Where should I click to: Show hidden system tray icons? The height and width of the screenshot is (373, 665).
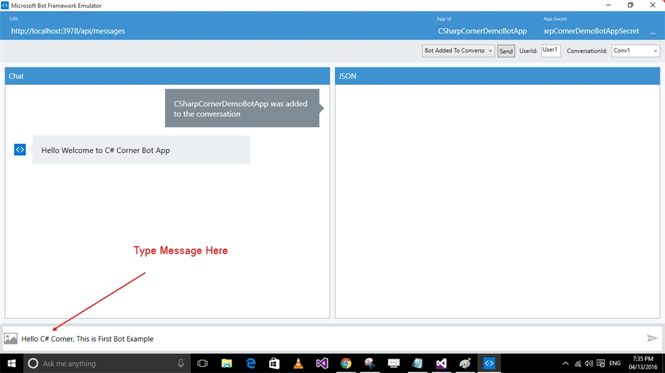[566, 363]
